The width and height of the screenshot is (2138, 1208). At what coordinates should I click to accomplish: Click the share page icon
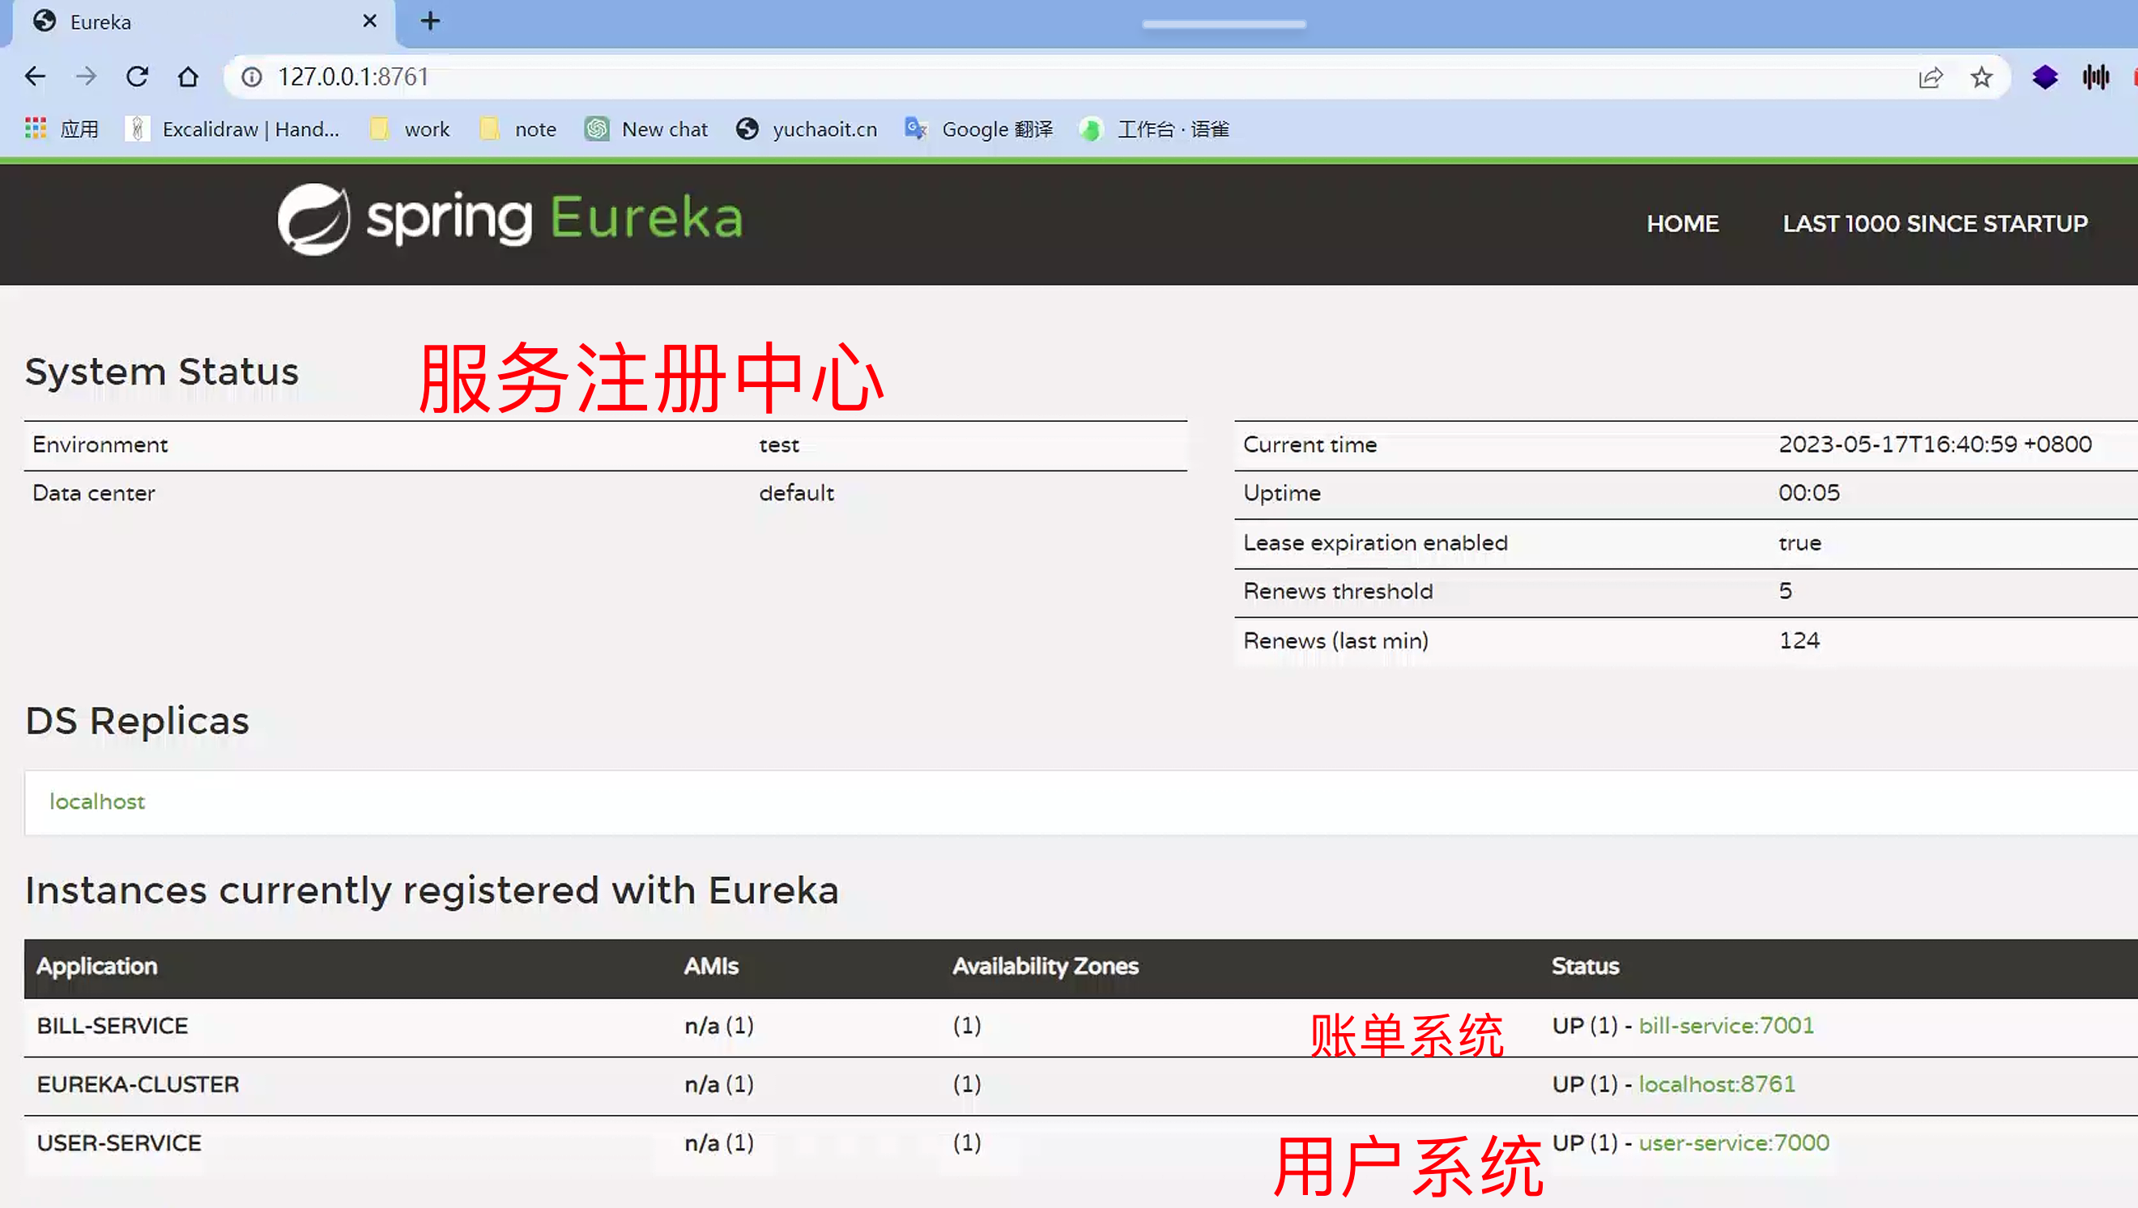coord(1931,77)
